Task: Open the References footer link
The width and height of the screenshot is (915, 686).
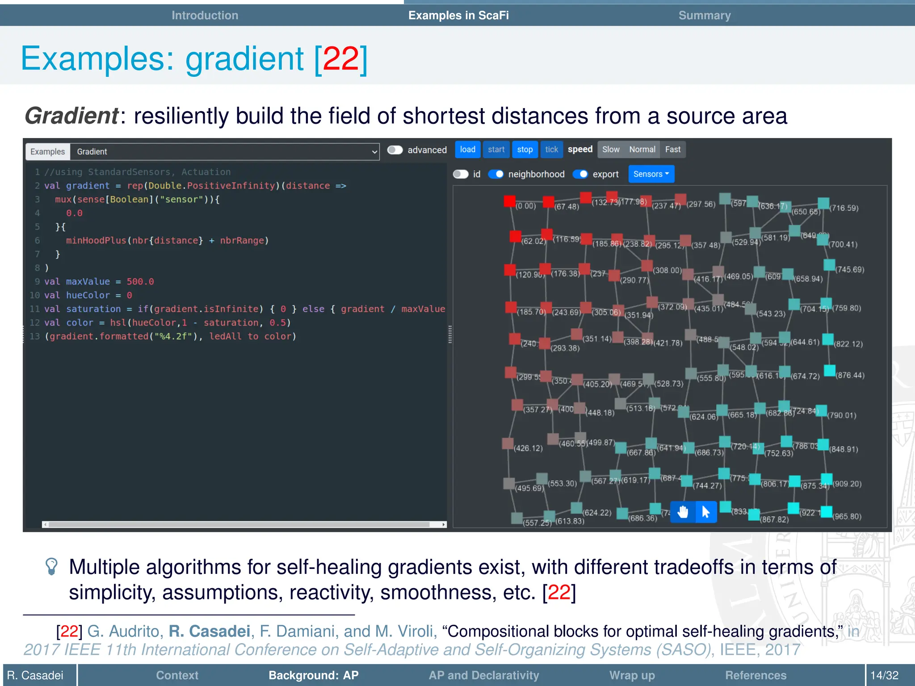Action: tap(756, 675)
